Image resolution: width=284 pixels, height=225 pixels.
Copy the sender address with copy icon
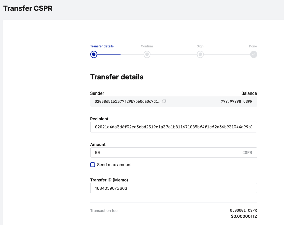(x=164, y=101)
